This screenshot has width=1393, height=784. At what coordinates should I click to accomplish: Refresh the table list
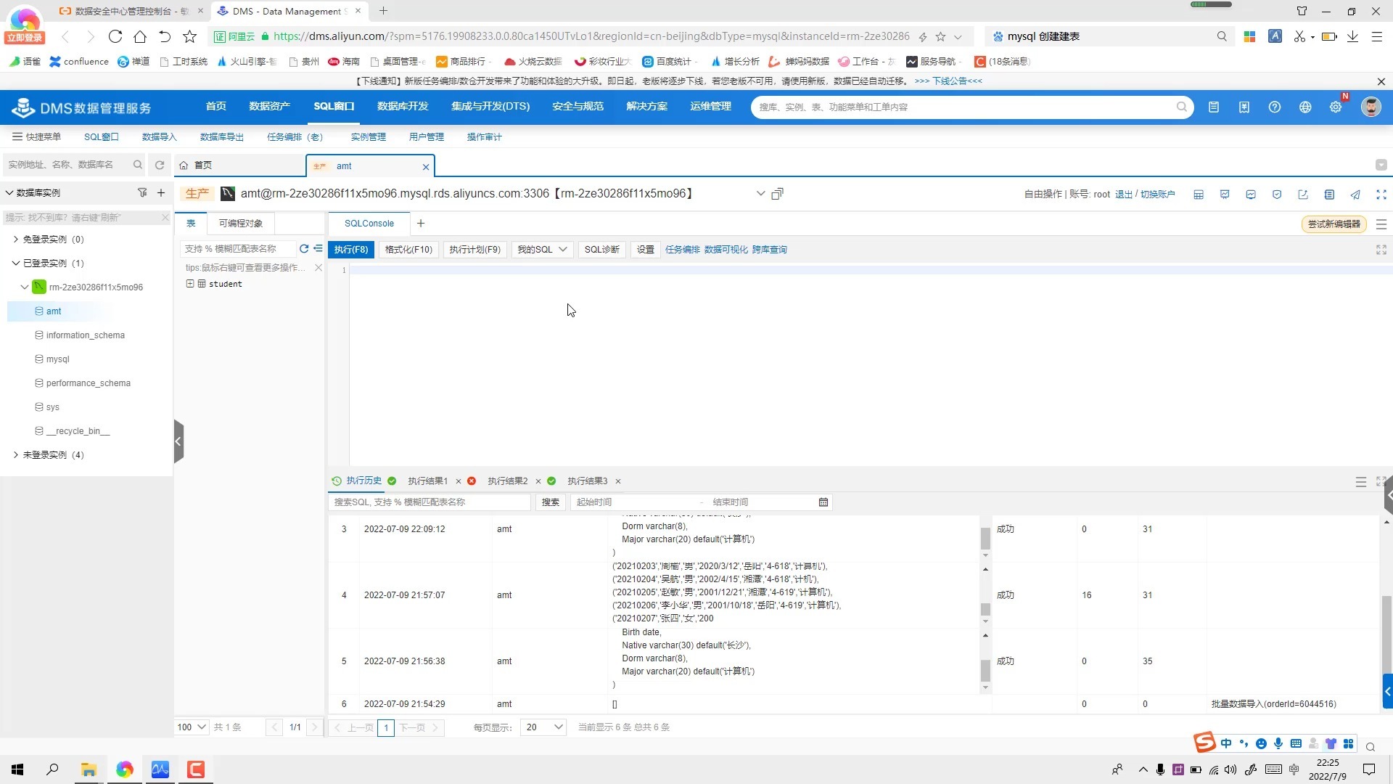click(304, 248)
